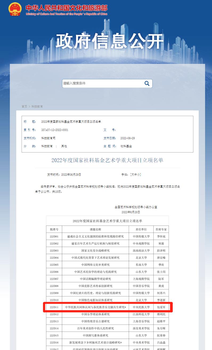Click project 国家文化安全战略研究
Screen dimensions: 212x350
[x=95, y=250]
